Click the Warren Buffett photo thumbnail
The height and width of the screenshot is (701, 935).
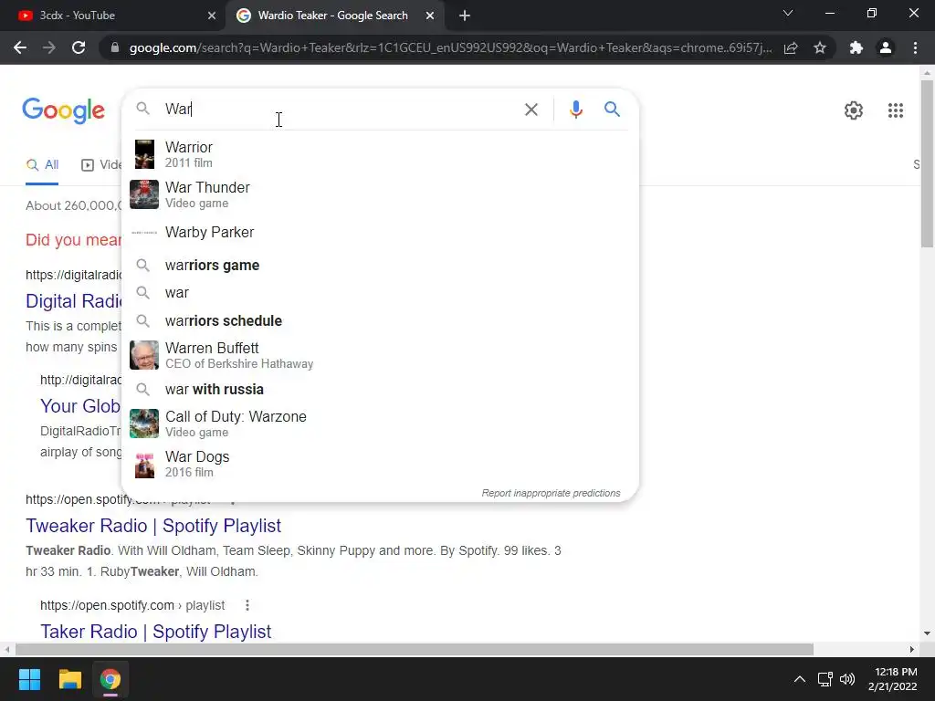coord(144,355)
